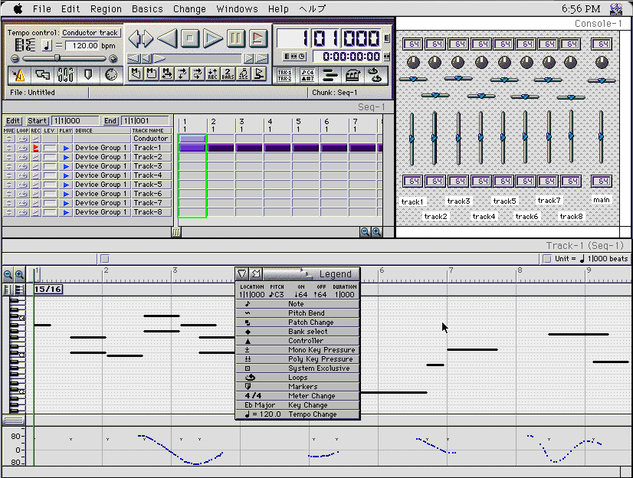
Task: Click the Start button in Seq-1
Action: coord(37,121)
